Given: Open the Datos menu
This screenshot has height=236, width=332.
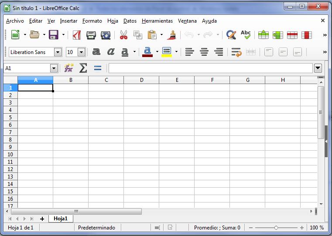Looking at the screenshot, I should click(x=130, y=21).
